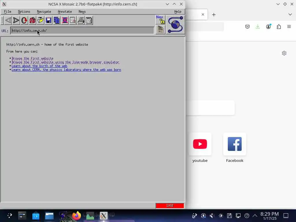Focus the URL input field
The height and width of the screenshot is (222, 296).
(82, 31)
